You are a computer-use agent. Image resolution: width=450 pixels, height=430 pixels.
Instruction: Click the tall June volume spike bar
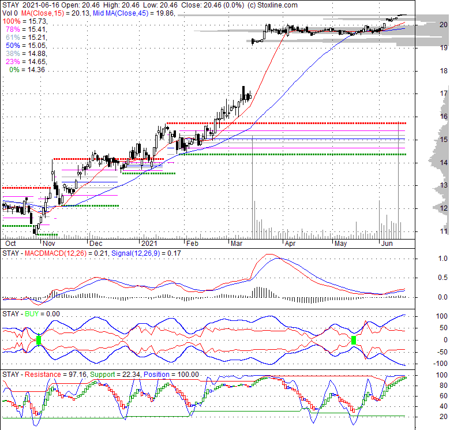[x=399, y=181]
